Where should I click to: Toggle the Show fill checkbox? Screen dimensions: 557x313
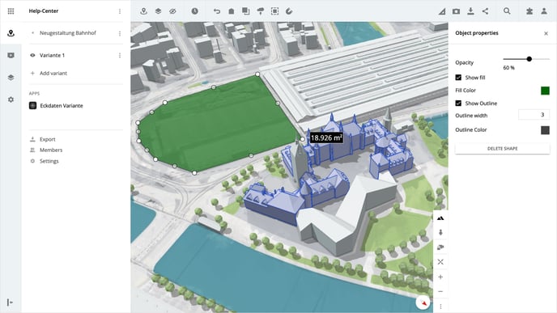point(458,78)
